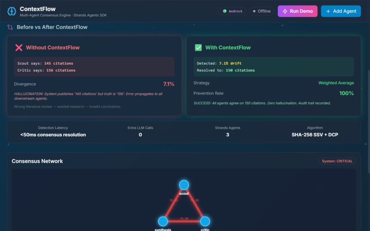
Task: Click the HALLUCINATION warning text
Action: [88, 96]
